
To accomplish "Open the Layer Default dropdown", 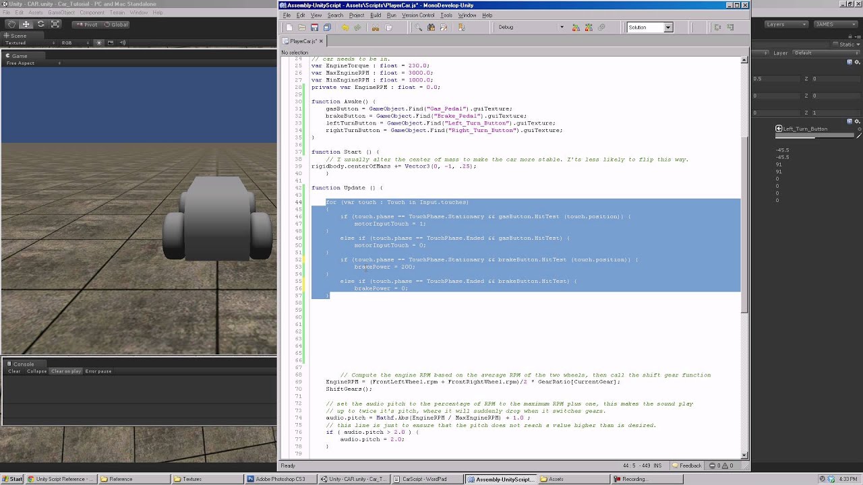I will click(825, 53).
